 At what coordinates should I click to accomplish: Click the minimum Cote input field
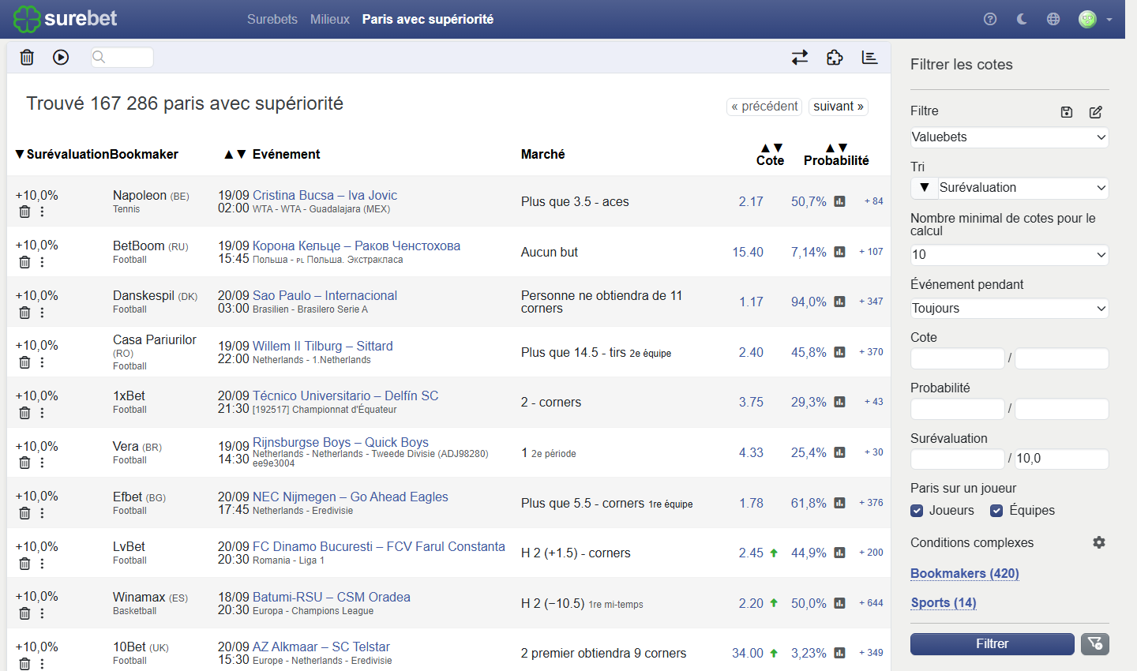958,358
